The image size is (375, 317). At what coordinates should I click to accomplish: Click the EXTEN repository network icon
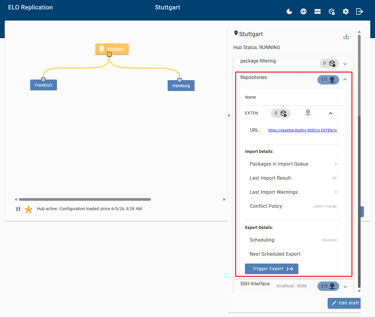(x=308, y=113)
